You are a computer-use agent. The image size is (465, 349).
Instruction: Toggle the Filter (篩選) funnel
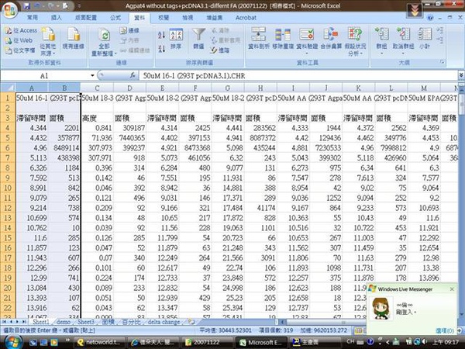(198, 39)
